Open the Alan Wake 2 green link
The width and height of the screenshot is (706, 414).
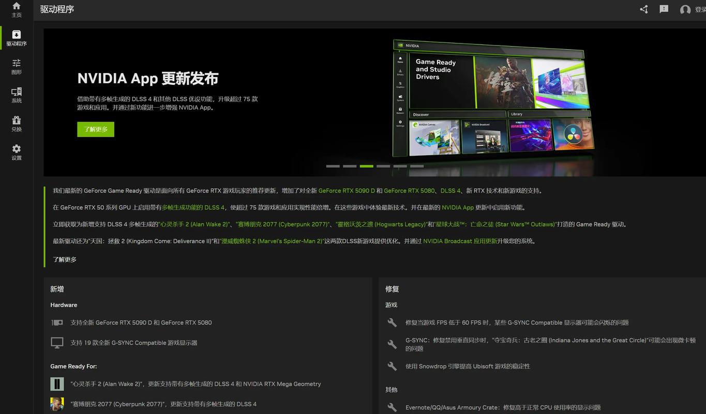194,224
